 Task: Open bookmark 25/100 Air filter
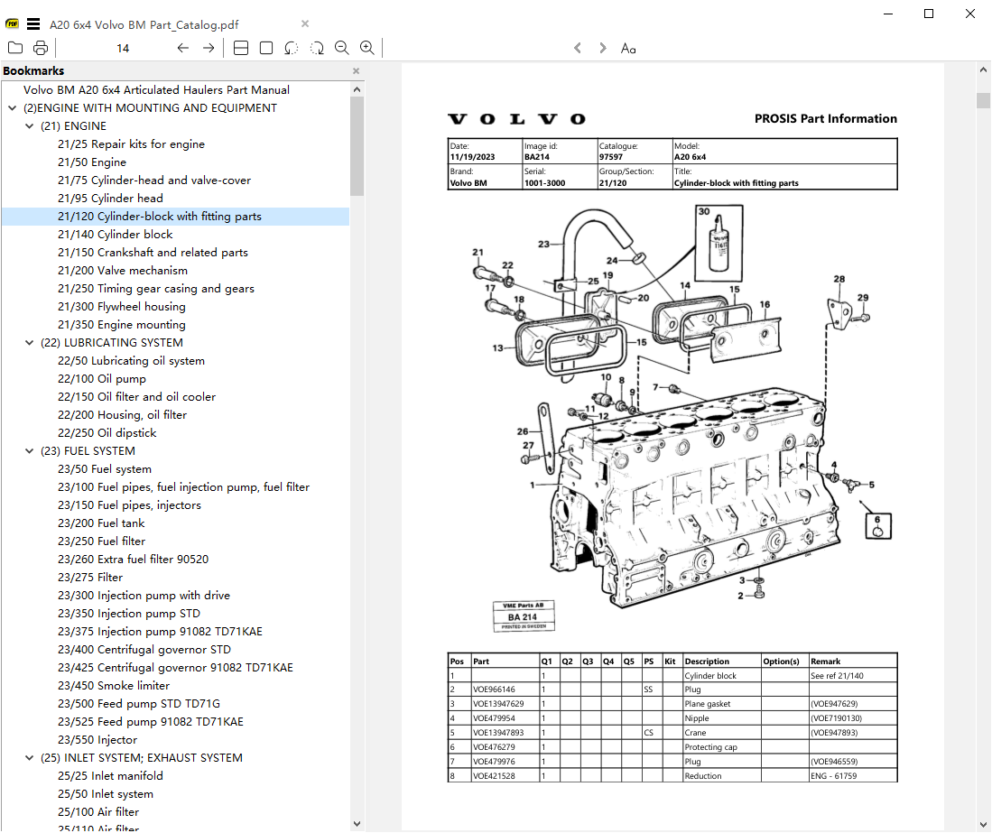click(98, 811)
